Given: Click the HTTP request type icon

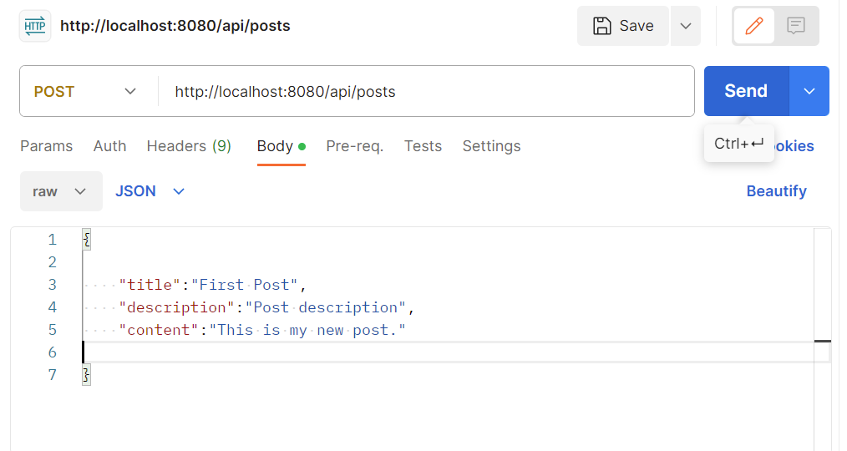Looking at the screenshot, I should pyautogui.click(x=35, y=26).
